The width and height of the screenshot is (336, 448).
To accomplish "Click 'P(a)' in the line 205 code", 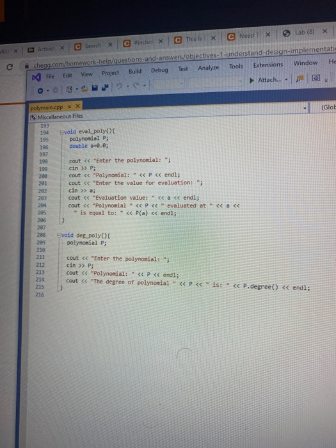I will coord(141,213).
